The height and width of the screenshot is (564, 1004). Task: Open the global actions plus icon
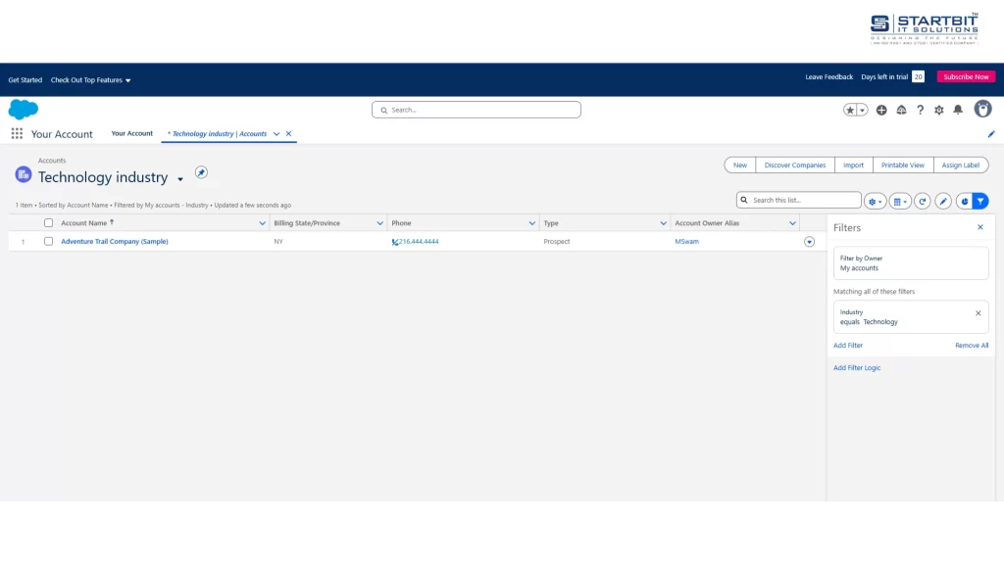[881, 110]
